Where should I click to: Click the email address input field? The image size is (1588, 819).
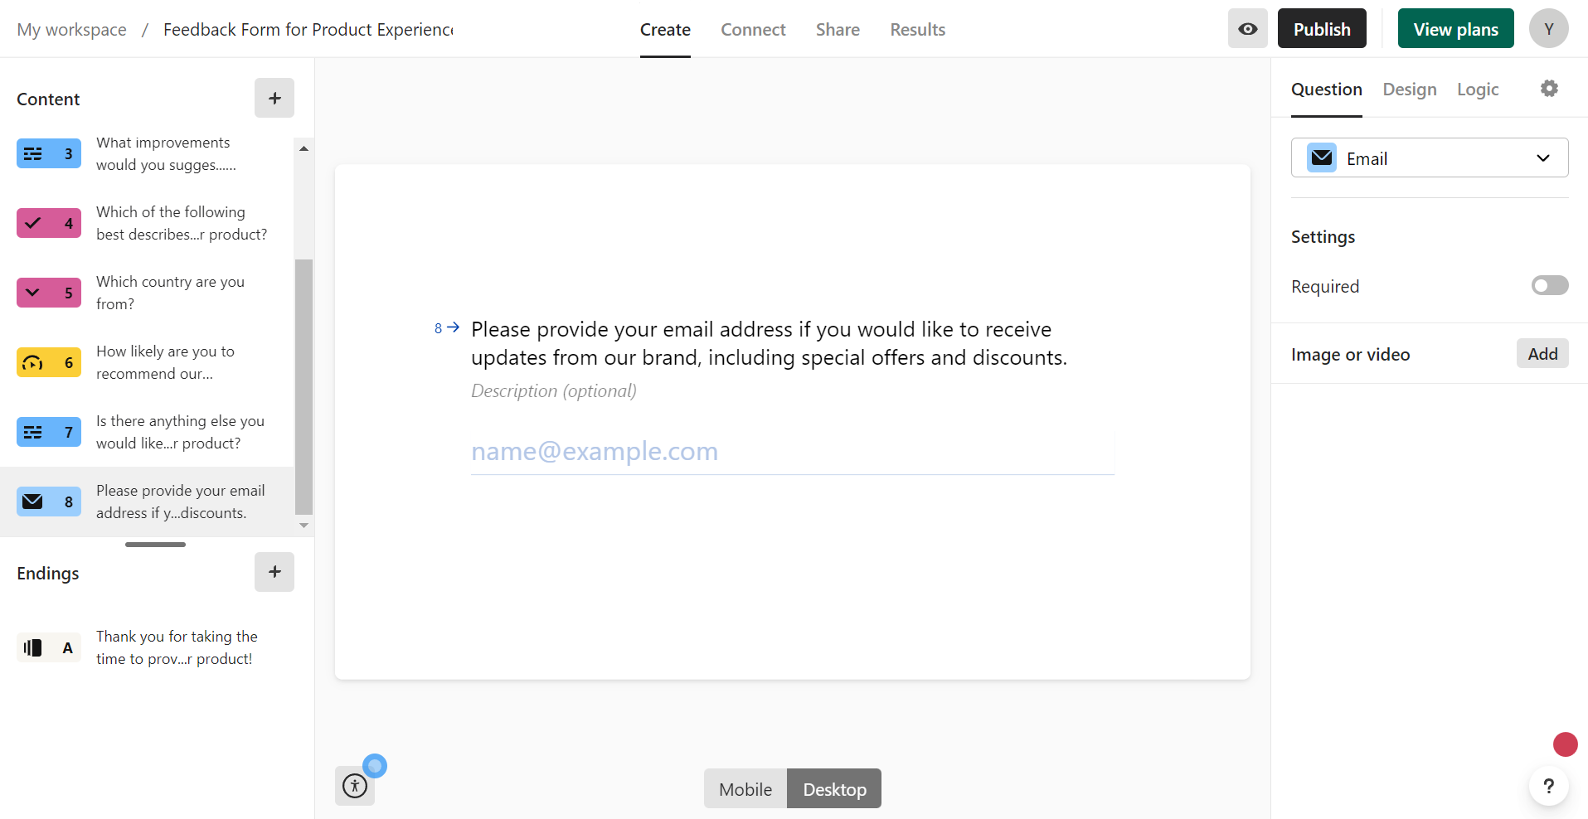[792, 452]
